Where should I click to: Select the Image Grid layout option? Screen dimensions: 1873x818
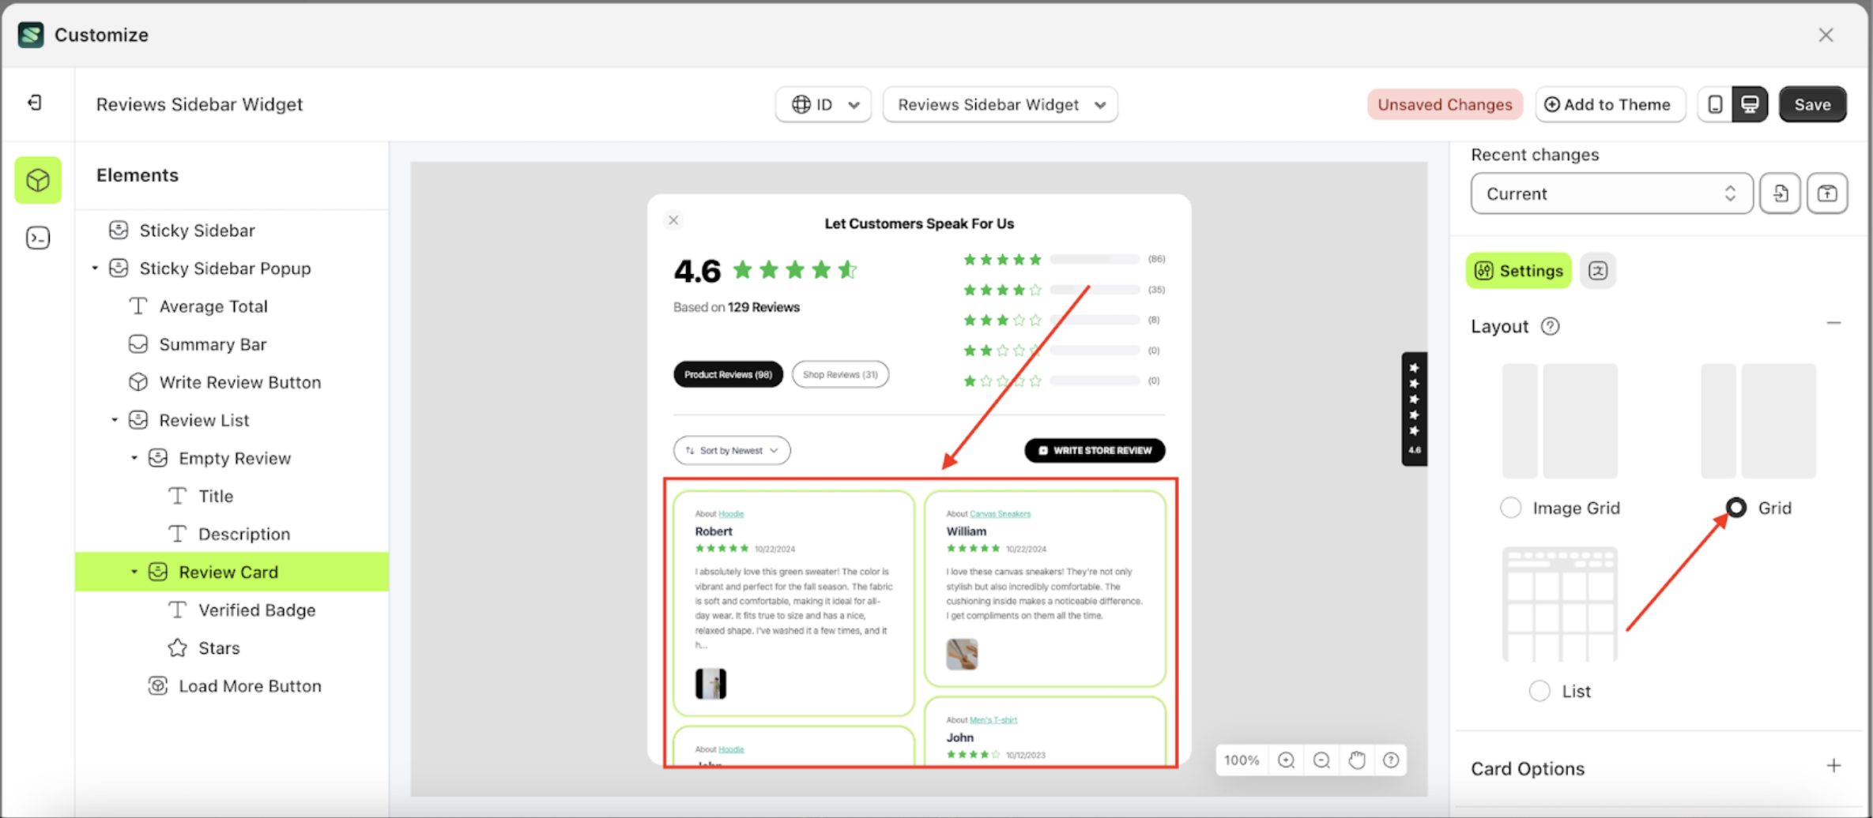pos(1510,508)
